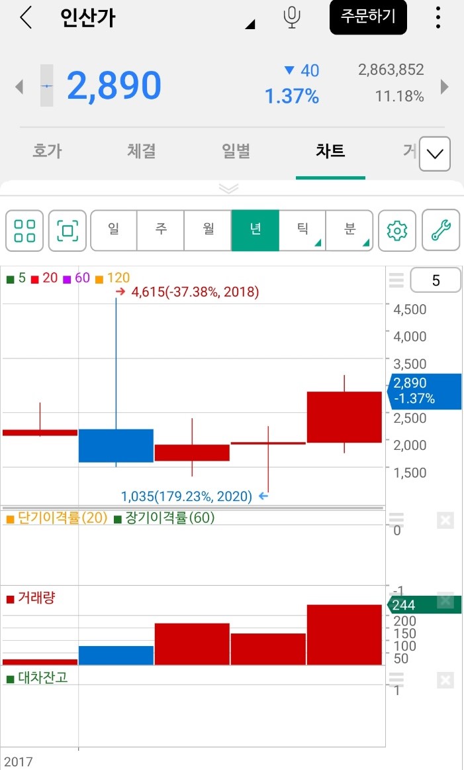Collapse the header using the double chevron handle
The image size is (464, 770).
pyautogui.click(x=229, y=189)
